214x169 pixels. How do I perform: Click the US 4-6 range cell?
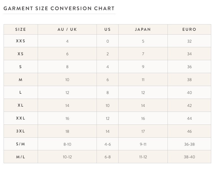(x=108, y=144)
